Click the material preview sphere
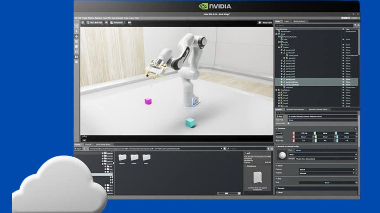The width and height of the screenshot is (380, 213). (x=282, y=155)
